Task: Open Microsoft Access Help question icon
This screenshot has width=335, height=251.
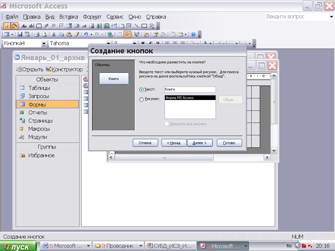Action: (x=193, y=34)
